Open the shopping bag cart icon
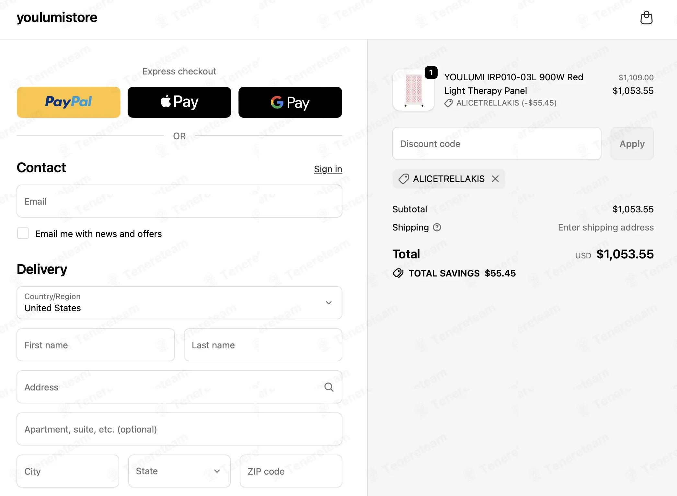Viewport: 677px width, 496px height. click(646, 17)
